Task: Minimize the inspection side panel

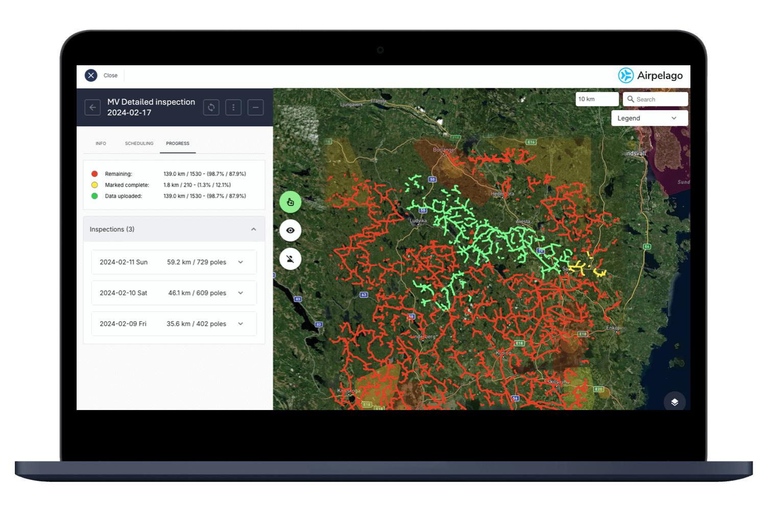Action: click(x=255, y=107)
